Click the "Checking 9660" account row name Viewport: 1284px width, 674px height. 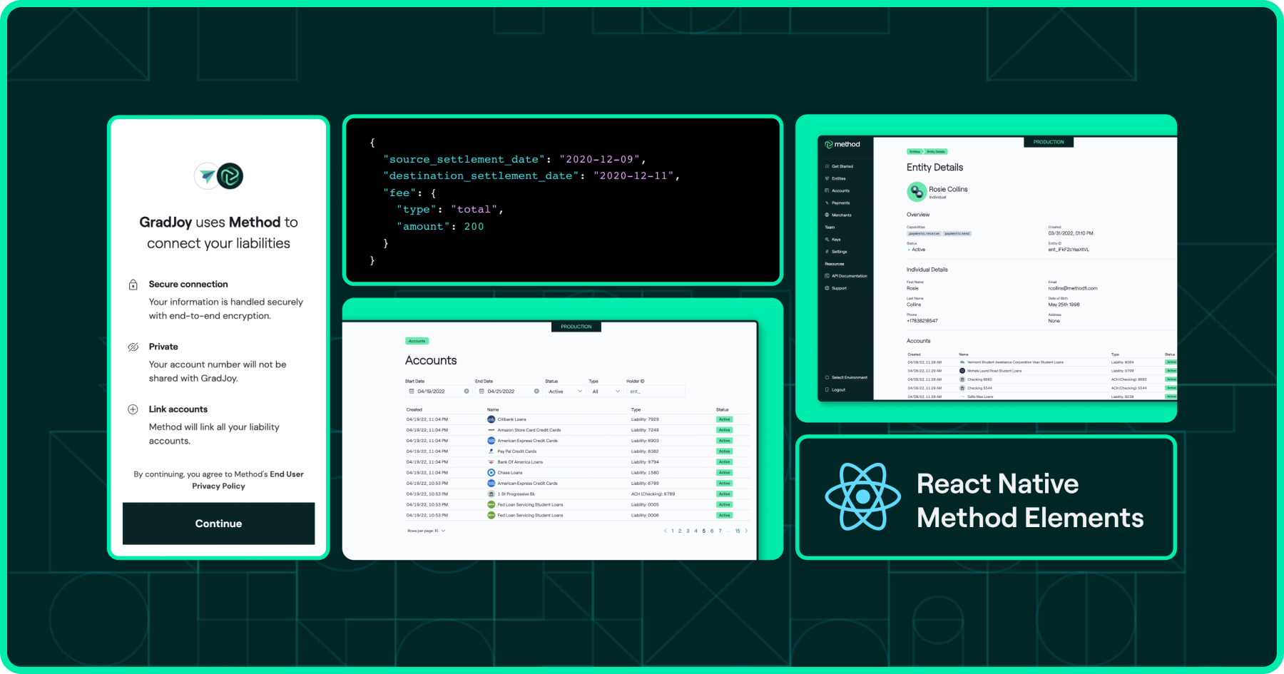979,379
